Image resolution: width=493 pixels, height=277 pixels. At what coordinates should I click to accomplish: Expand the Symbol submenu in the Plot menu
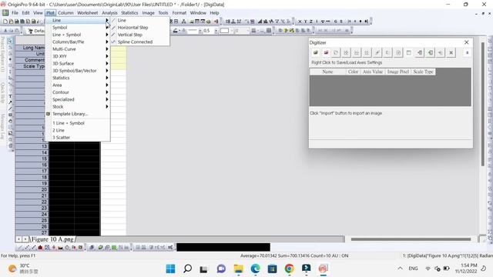(x=78, y=28)
